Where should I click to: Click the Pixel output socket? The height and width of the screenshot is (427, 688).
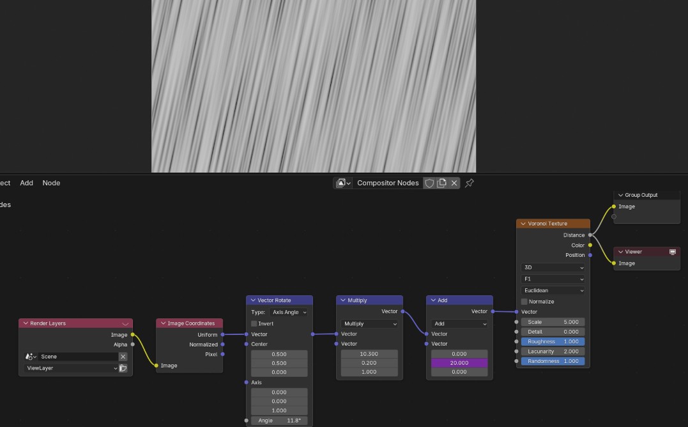coord(222,354)
